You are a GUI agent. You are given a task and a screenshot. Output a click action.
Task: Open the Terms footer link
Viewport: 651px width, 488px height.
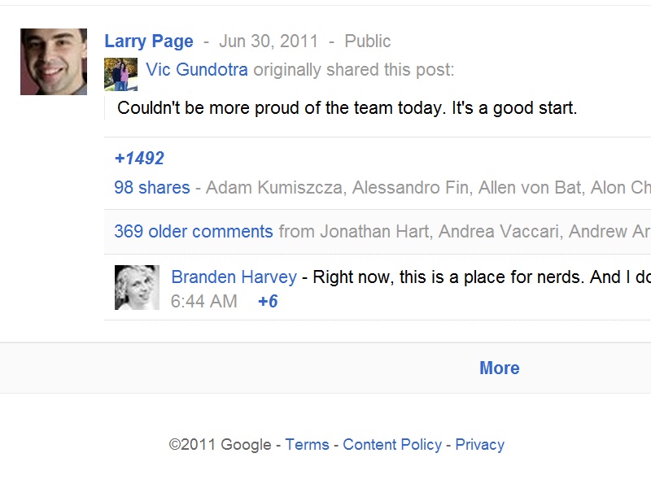coord(307,445)
